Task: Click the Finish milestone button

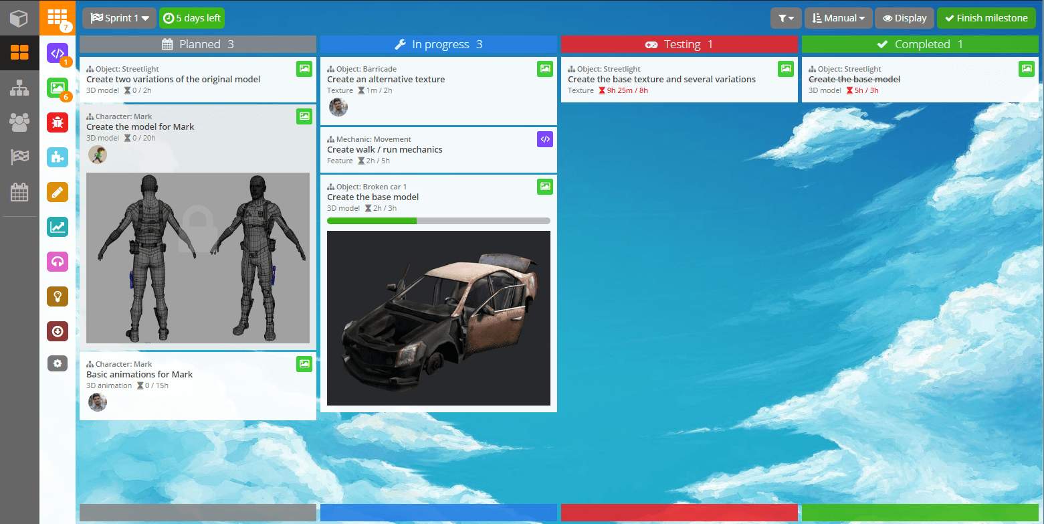Action: pos(986,18)
